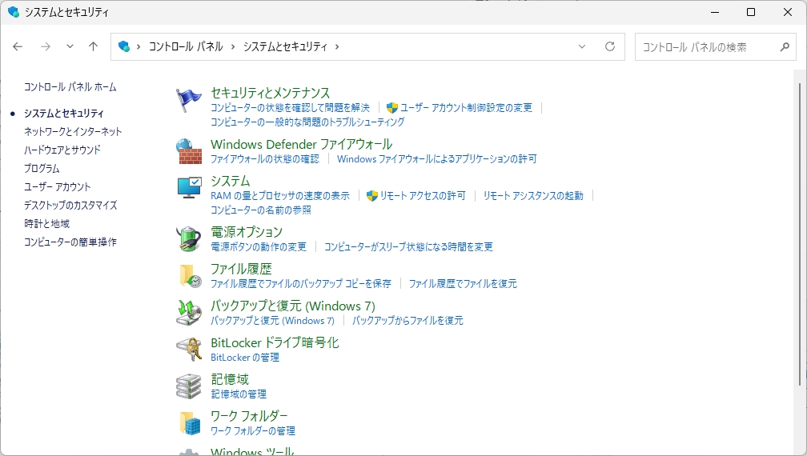Screen dimensions: 807x456
Task: Open 電源オプション heading link
Action: pos(247,232)
